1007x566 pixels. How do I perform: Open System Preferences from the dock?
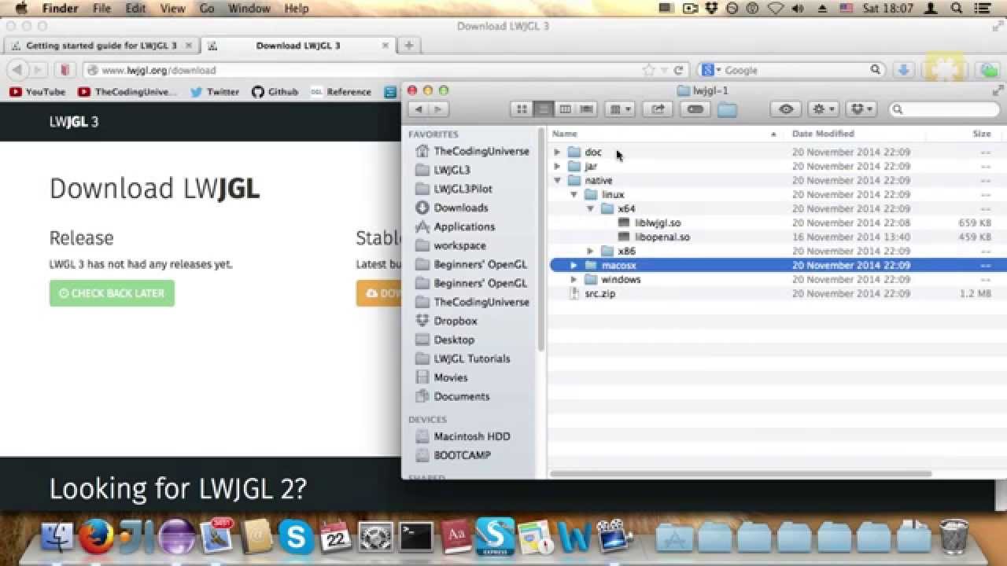click(x=376, y=538)
